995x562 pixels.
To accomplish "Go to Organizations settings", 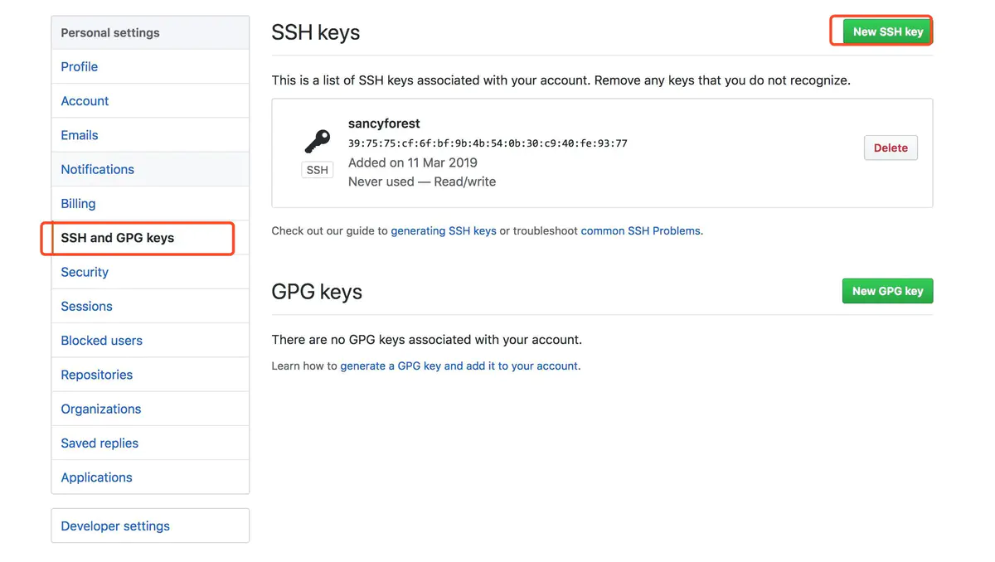I will [x=100, y=409].
